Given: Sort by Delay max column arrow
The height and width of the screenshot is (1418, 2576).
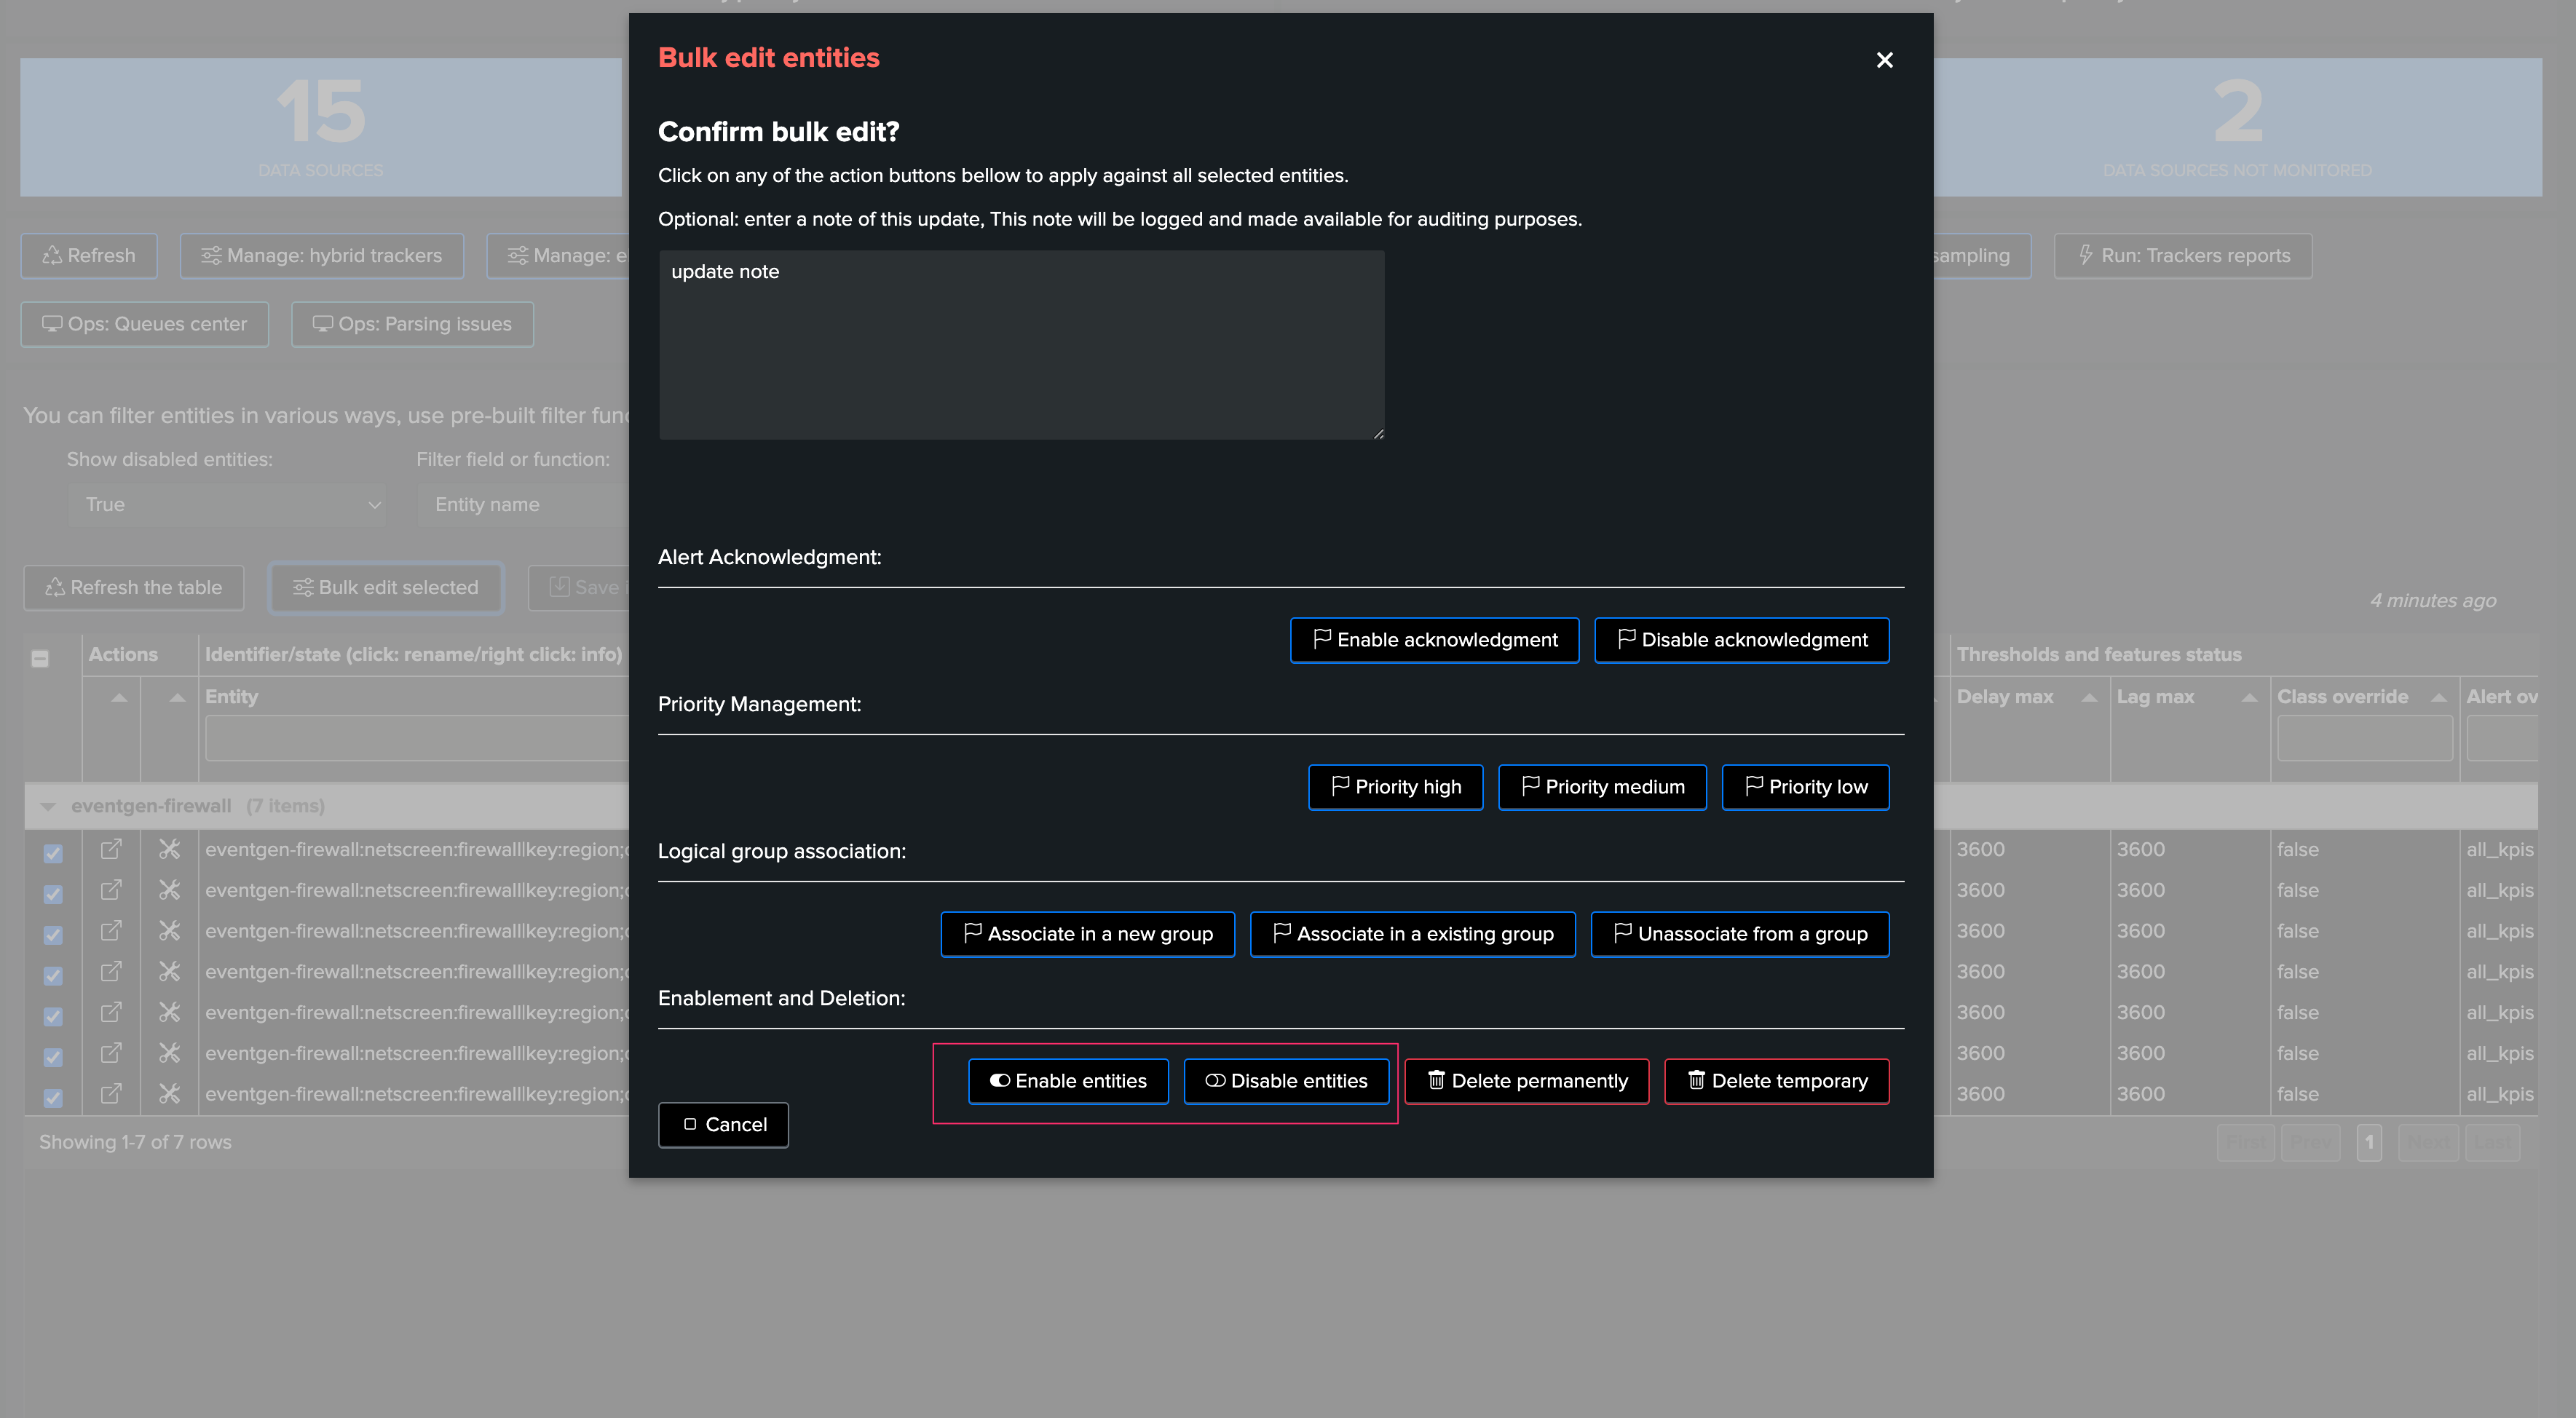Looking at the screenshot, I should click(2089, 698).
